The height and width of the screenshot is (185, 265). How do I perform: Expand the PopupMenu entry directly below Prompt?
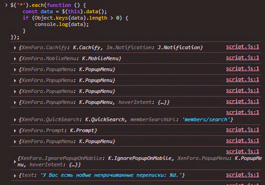click(15, 142)
